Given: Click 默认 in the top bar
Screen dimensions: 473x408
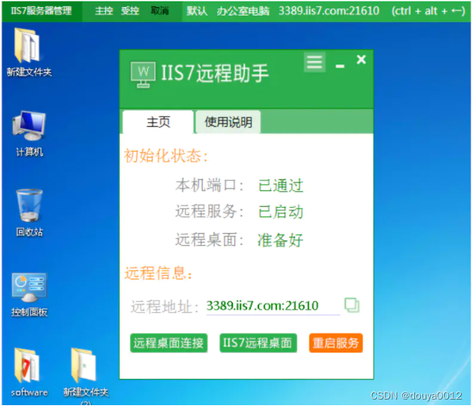Looking at the screenshot, I should [x=197, y=11].
